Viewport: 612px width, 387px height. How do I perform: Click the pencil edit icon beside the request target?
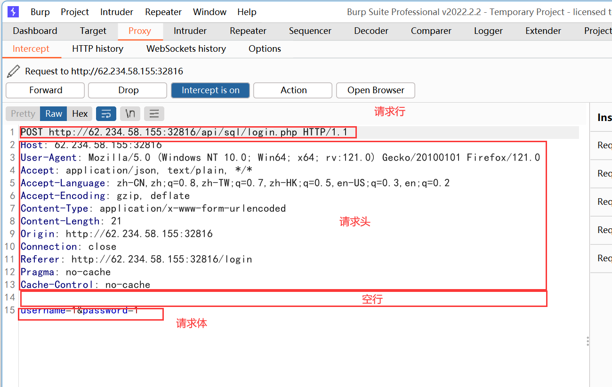pyautogui.click(x=14, y=71)
